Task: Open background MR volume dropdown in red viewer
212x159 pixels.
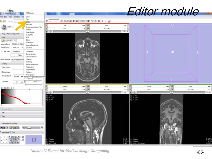Action: point(108,29)
